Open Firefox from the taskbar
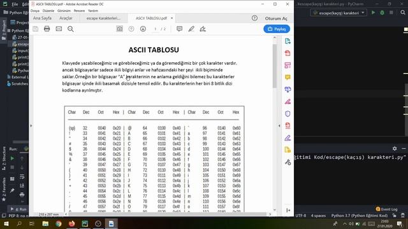The width and height of the screenshot is (408, 229). (x=72, y=223)
